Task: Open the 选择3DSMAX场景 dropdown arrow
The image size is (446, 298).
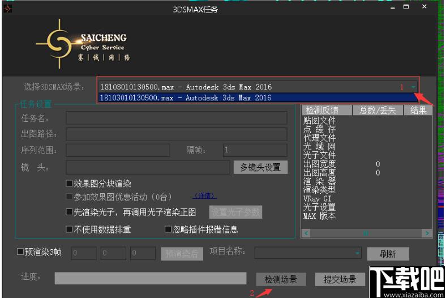Action: click(413, 87)
